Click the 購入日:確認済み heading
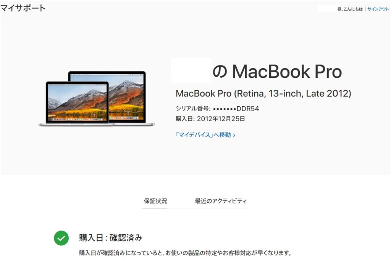Screen dimensions: 391x261 [x=111, y=238]
